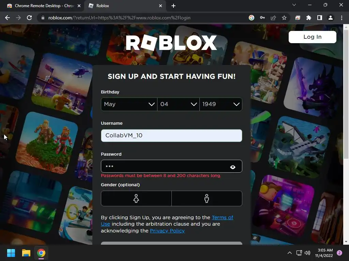Open saved passwords key icon
Viewport: 349px width, 261px height.
(x=262, y=18)
